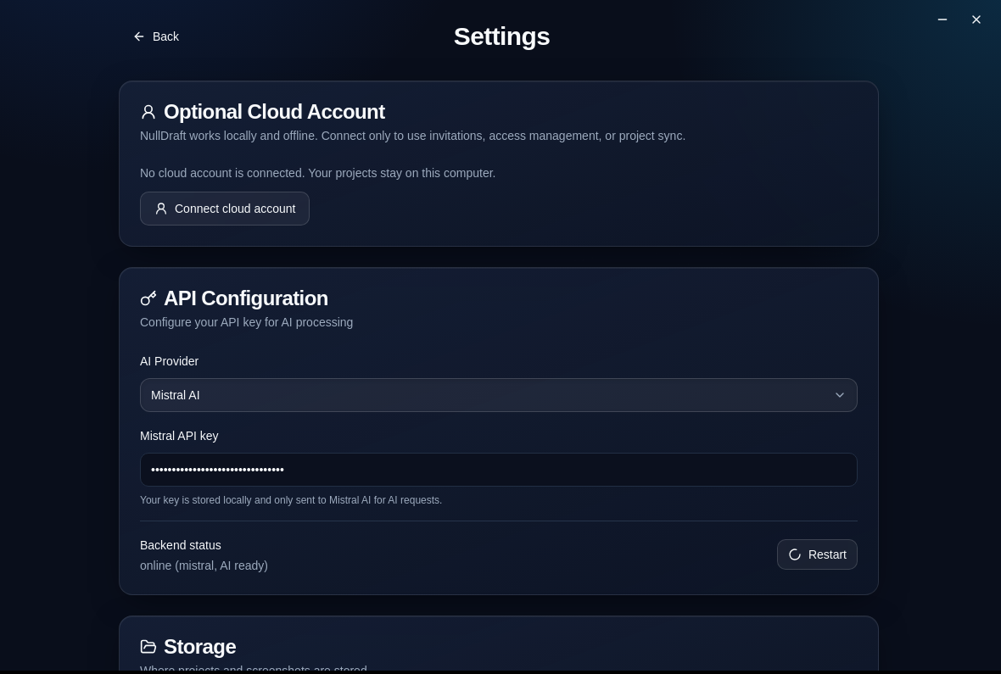Click the chevron arrow in Mistral AI selector
Screen dimensions: 1001x674
[x=840, y=395]
